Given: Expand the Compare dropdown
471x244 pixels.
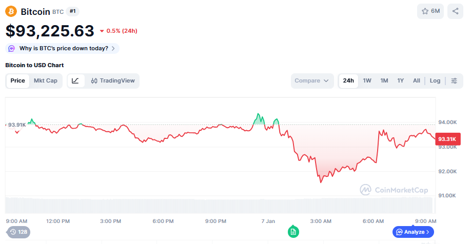Looking at the screenshot, I should pyautogui.click(x=312, y=80).
